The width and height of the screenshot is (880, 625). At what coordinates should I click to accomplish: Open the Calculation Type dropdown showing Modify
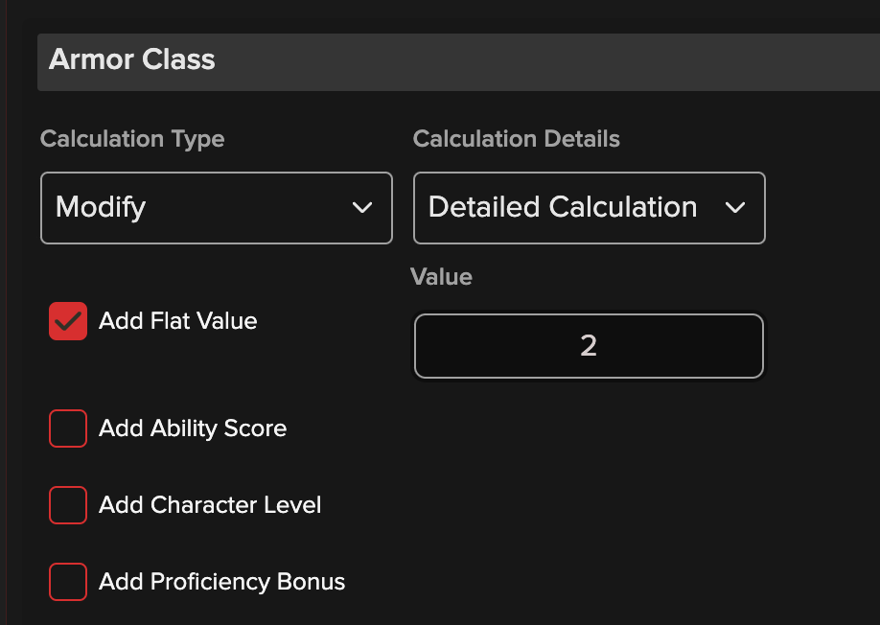[x=216, y=207]
